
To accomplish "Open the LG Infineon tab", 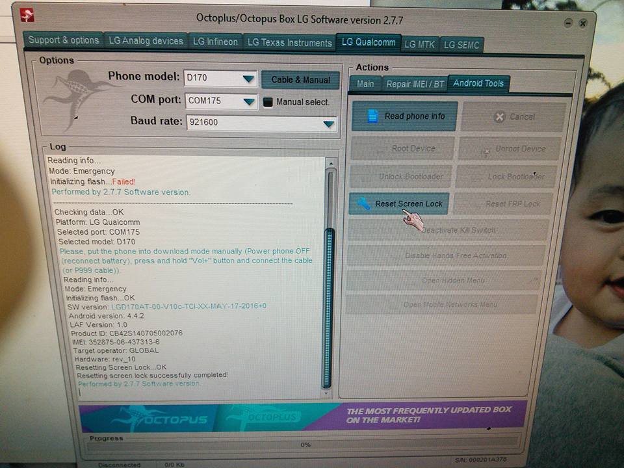I will 215,42.
